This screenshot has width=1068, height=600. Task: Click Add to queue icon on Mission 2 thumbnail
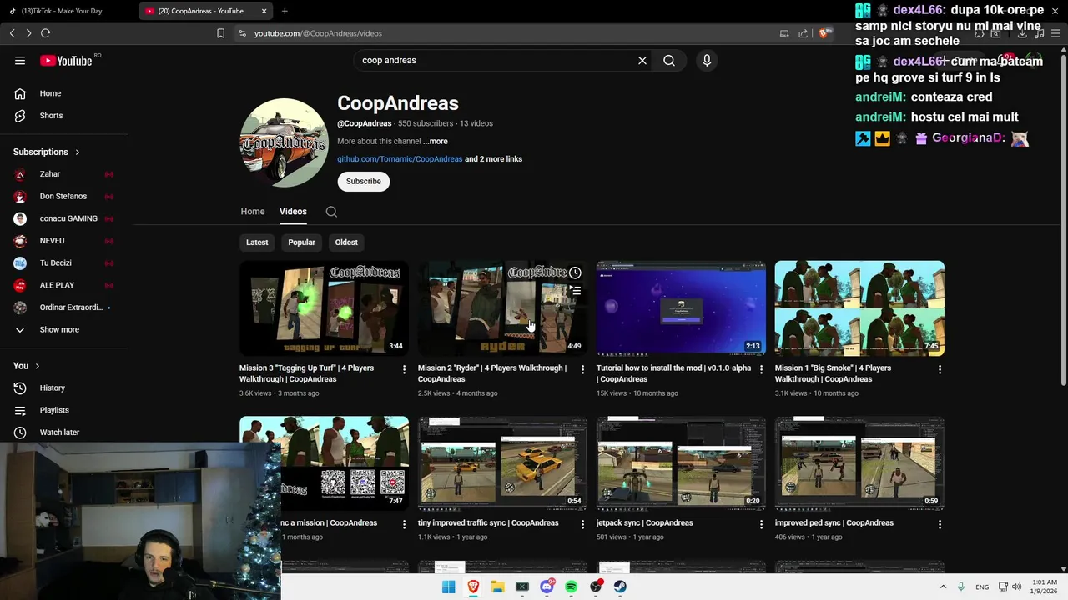coord(575,291)
